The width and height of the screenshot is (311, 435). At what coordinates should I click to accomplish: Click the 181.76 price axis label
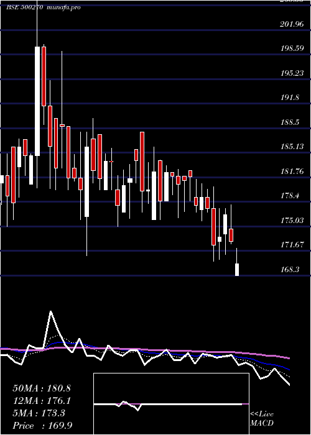292,172
